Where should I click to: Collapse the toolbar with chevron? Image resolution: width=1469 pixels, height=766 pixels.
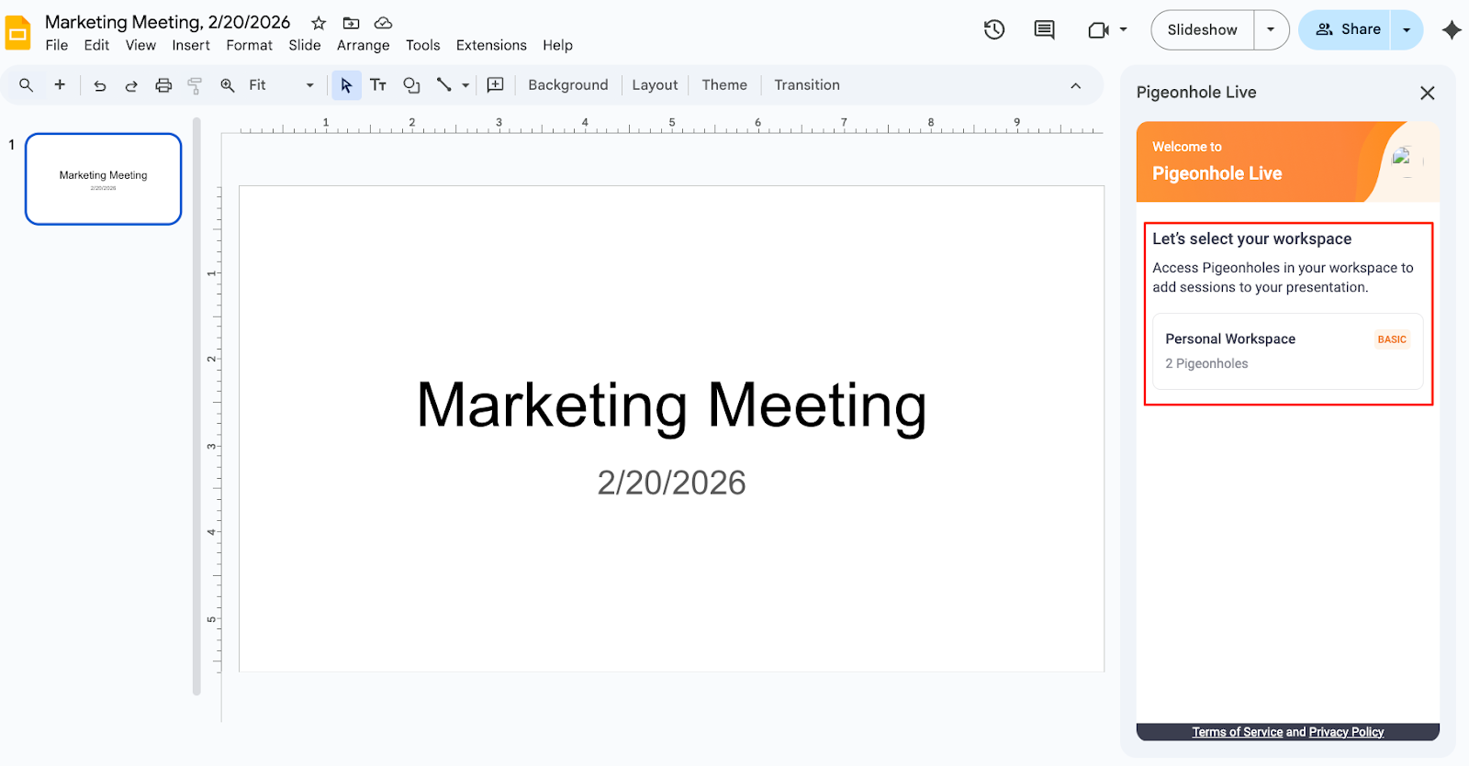(x=1075, y=85)
